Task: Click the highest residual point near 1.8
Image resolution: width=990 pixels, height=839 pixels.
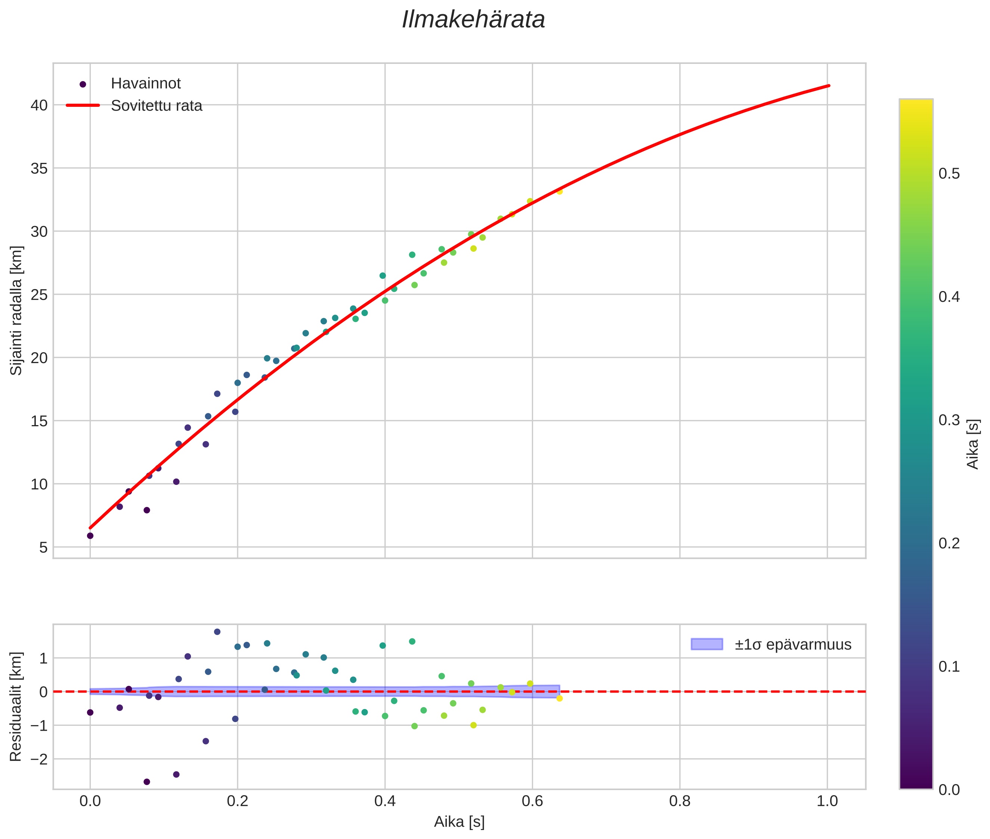Action: click(x=217, y=632)
